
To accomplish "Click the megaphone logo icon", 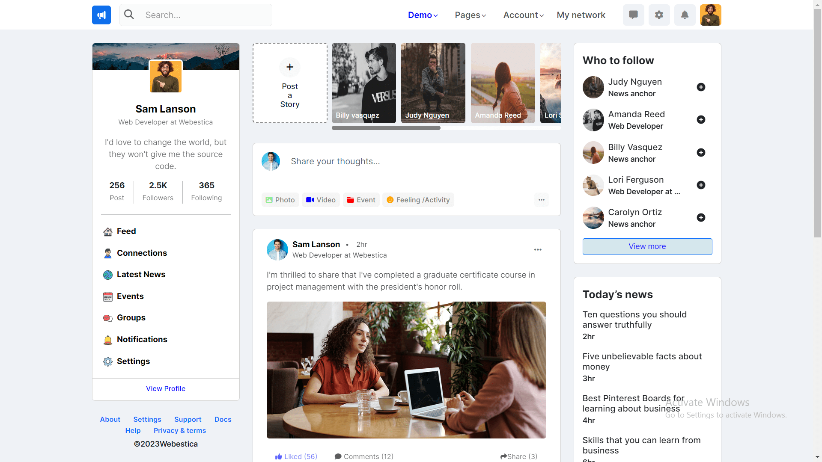I will coord(101,15).
